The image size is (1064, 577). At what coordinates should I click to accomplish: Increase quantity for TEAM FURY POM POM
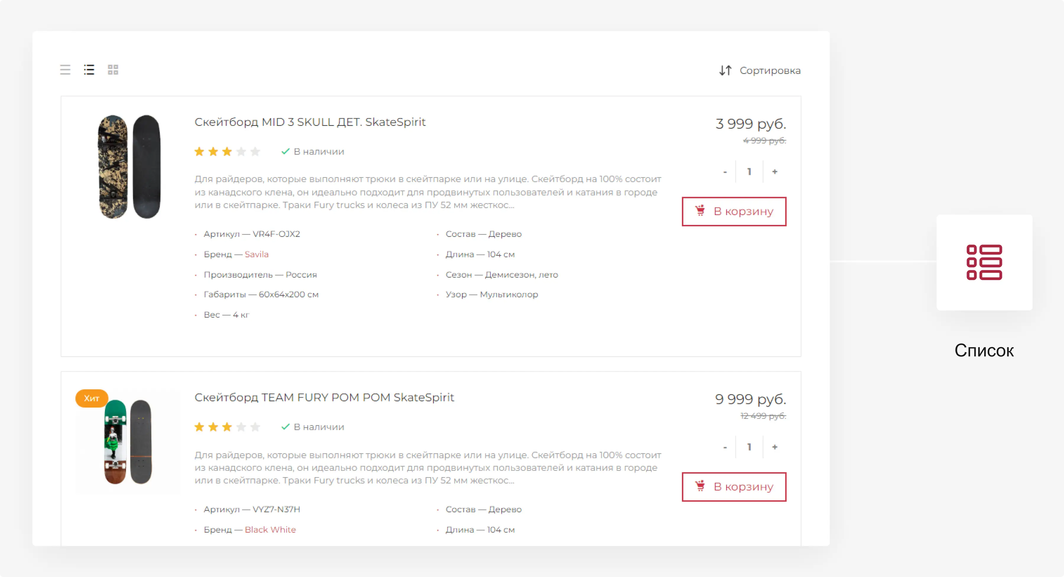coord(774,447)
